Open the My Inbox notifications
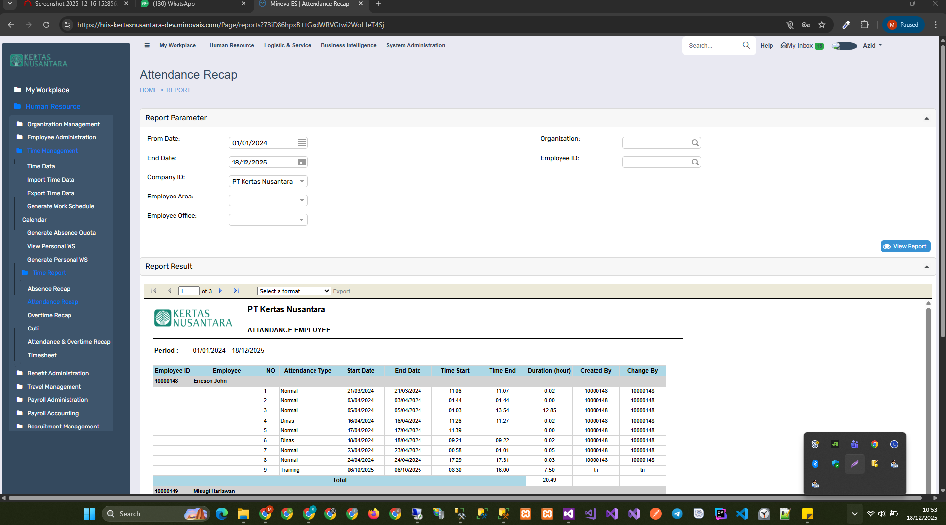 (802, 45)
